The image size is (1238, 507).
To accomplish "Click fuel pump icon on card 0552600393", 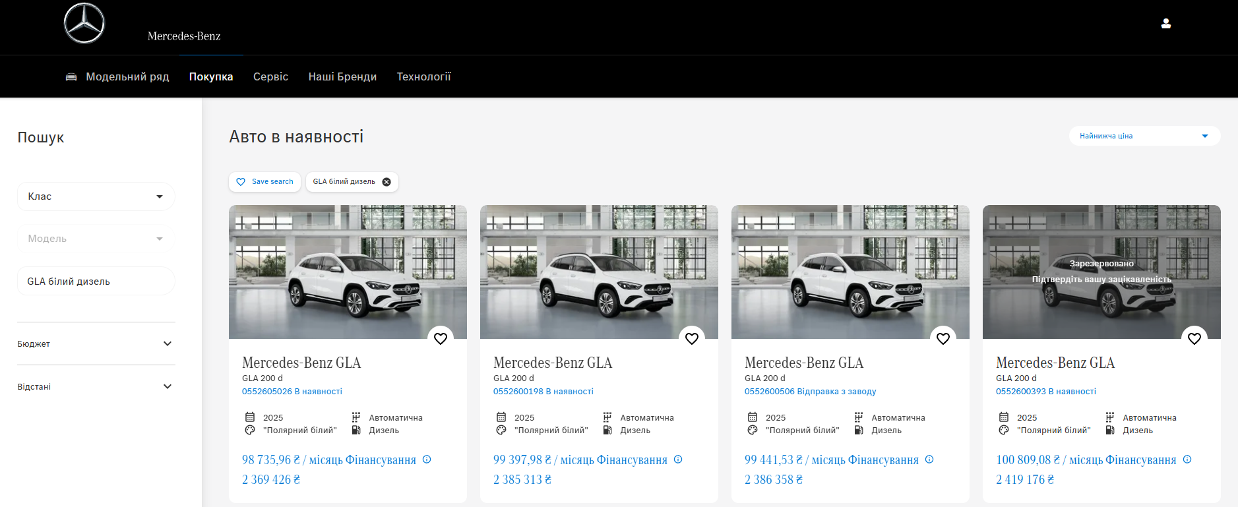I will click(x=1110, y=430).
